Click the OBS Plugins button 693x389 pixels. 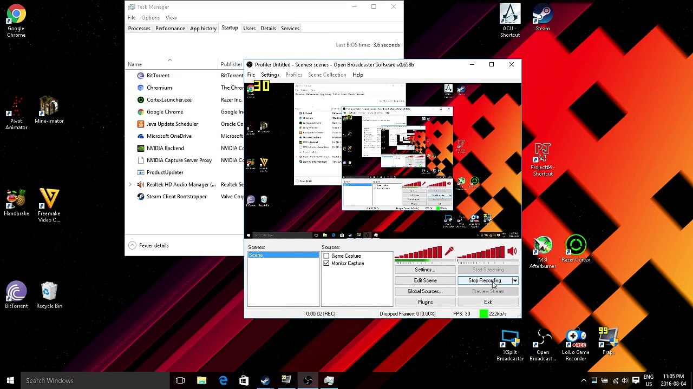click(425, 302)
